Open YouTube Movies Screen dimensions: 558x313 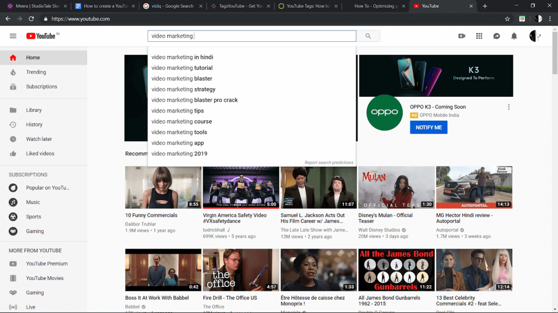click(x=44, y=278)
